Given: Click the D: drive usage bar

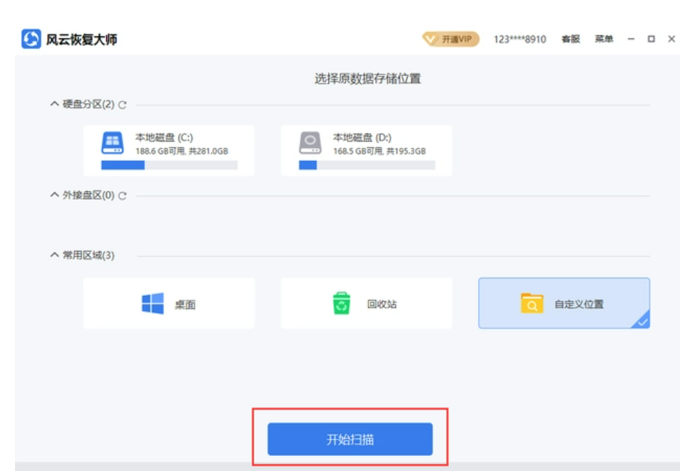Looking at the screenshot, I should 367,165.
